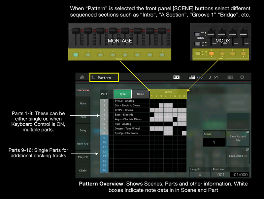Viewport: 264px width, 199px height.
Task: Select the Keys - Electric Piano part row
Action: [x=131, y=119]
